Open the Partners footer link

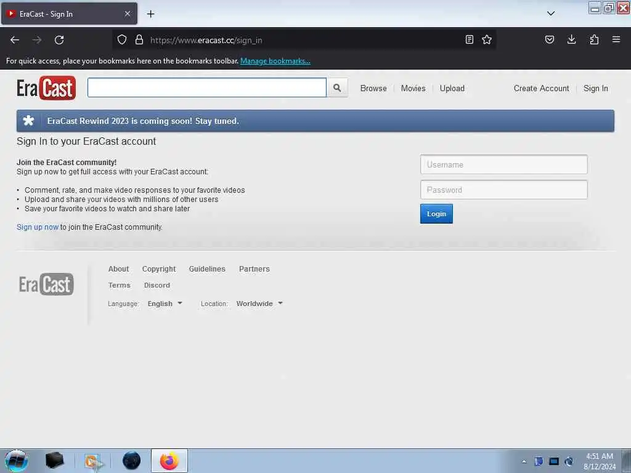[x=254, y=269]
